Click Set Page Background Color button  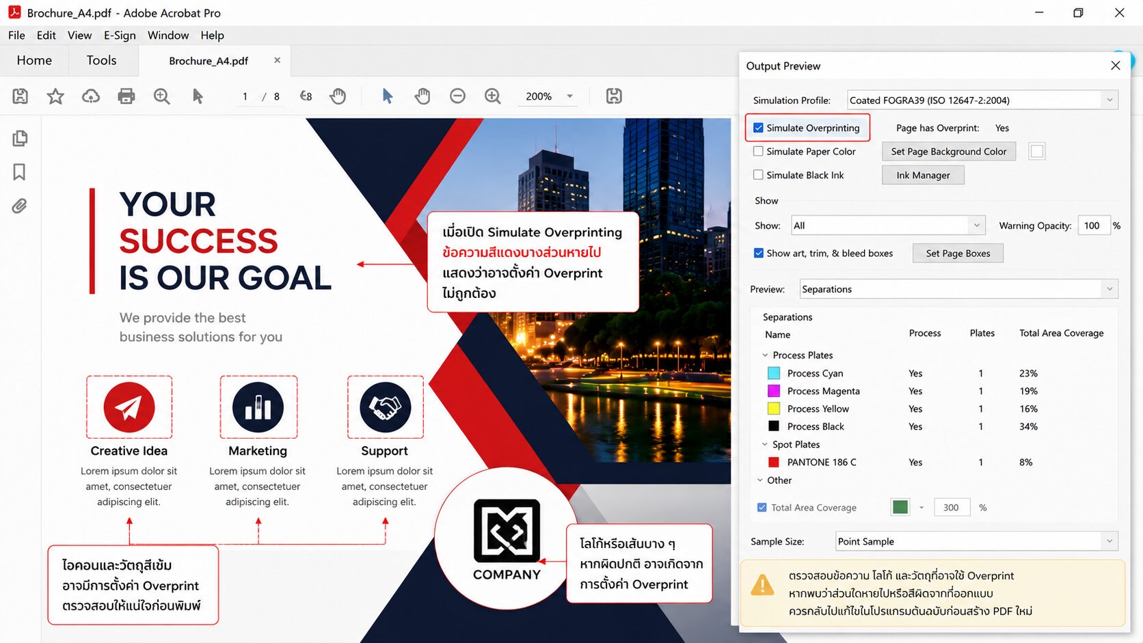(x=949, y=152)
